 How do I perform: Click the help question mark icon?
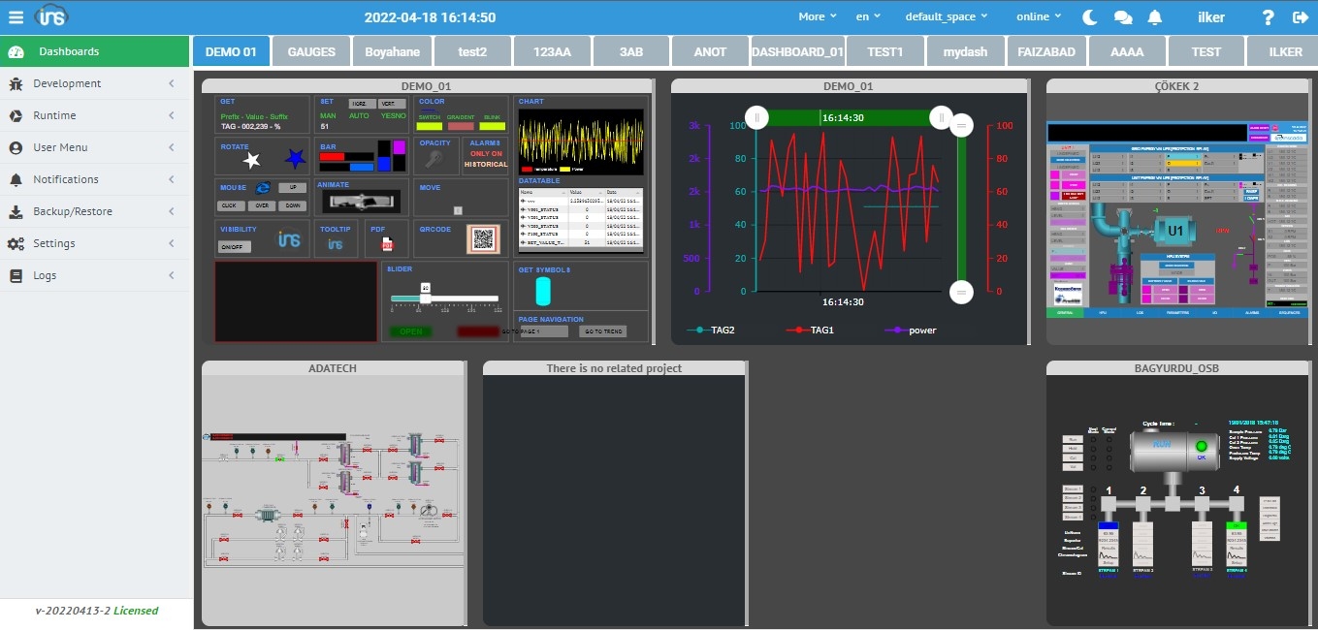pos(1268,16)
